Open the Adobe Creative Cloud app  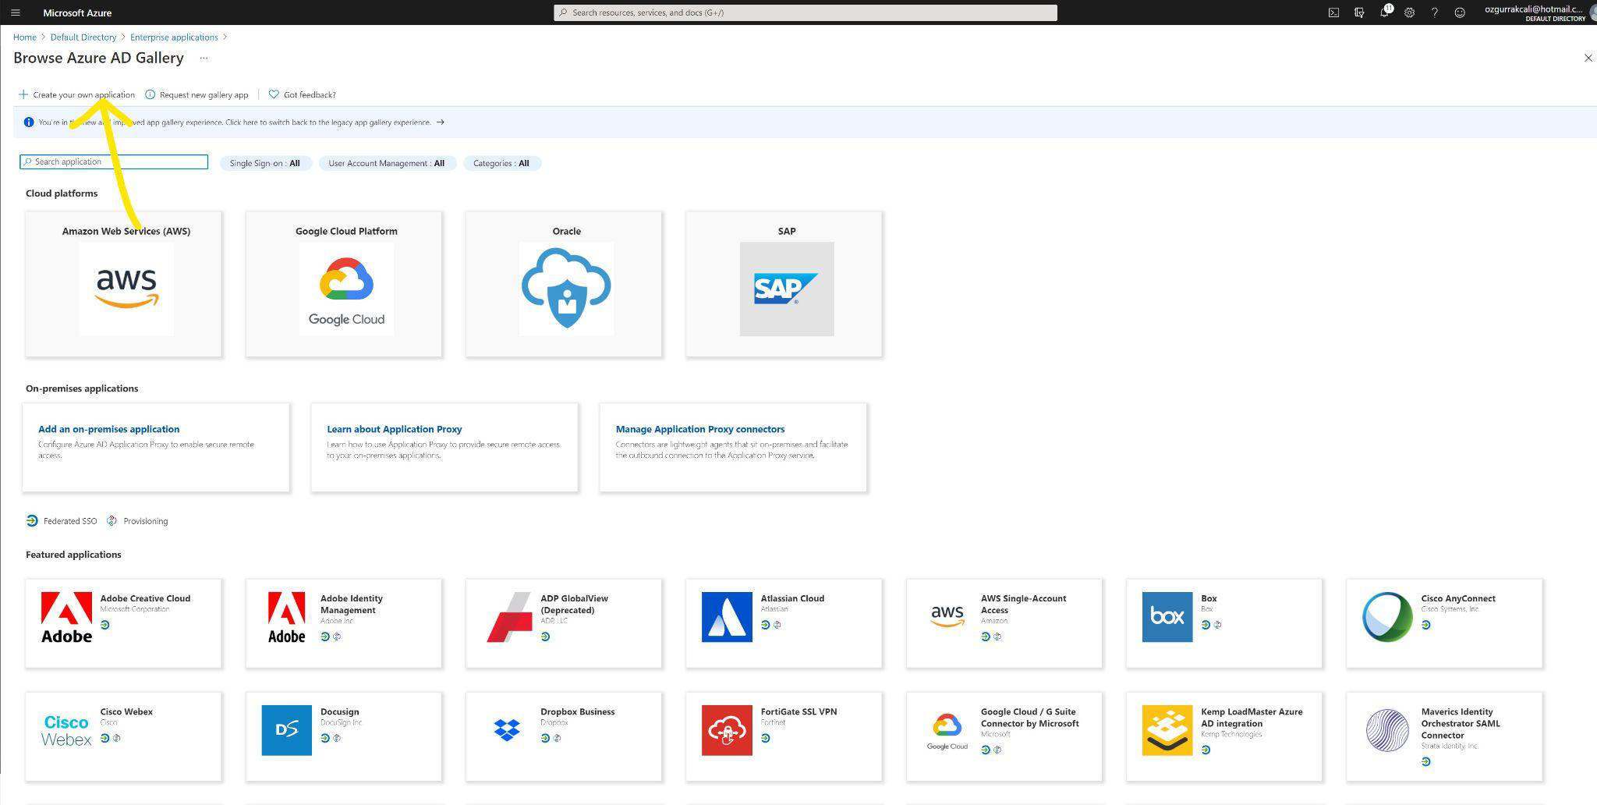[x=123, y=623]
